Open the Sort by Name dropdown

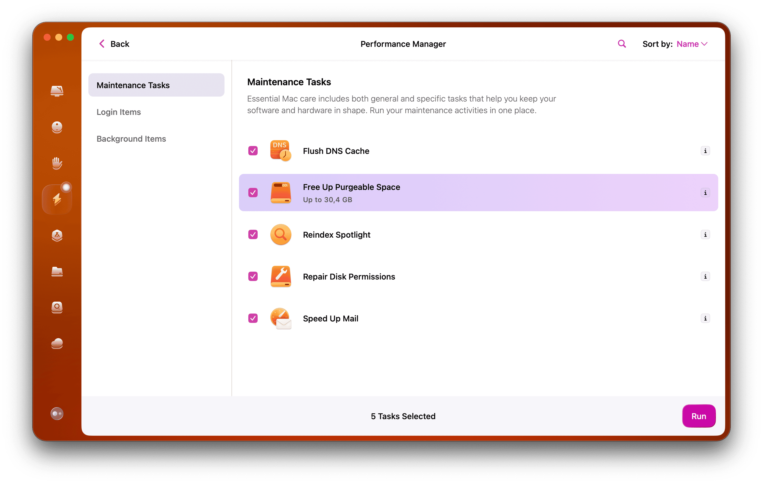[x=692, y=44]
